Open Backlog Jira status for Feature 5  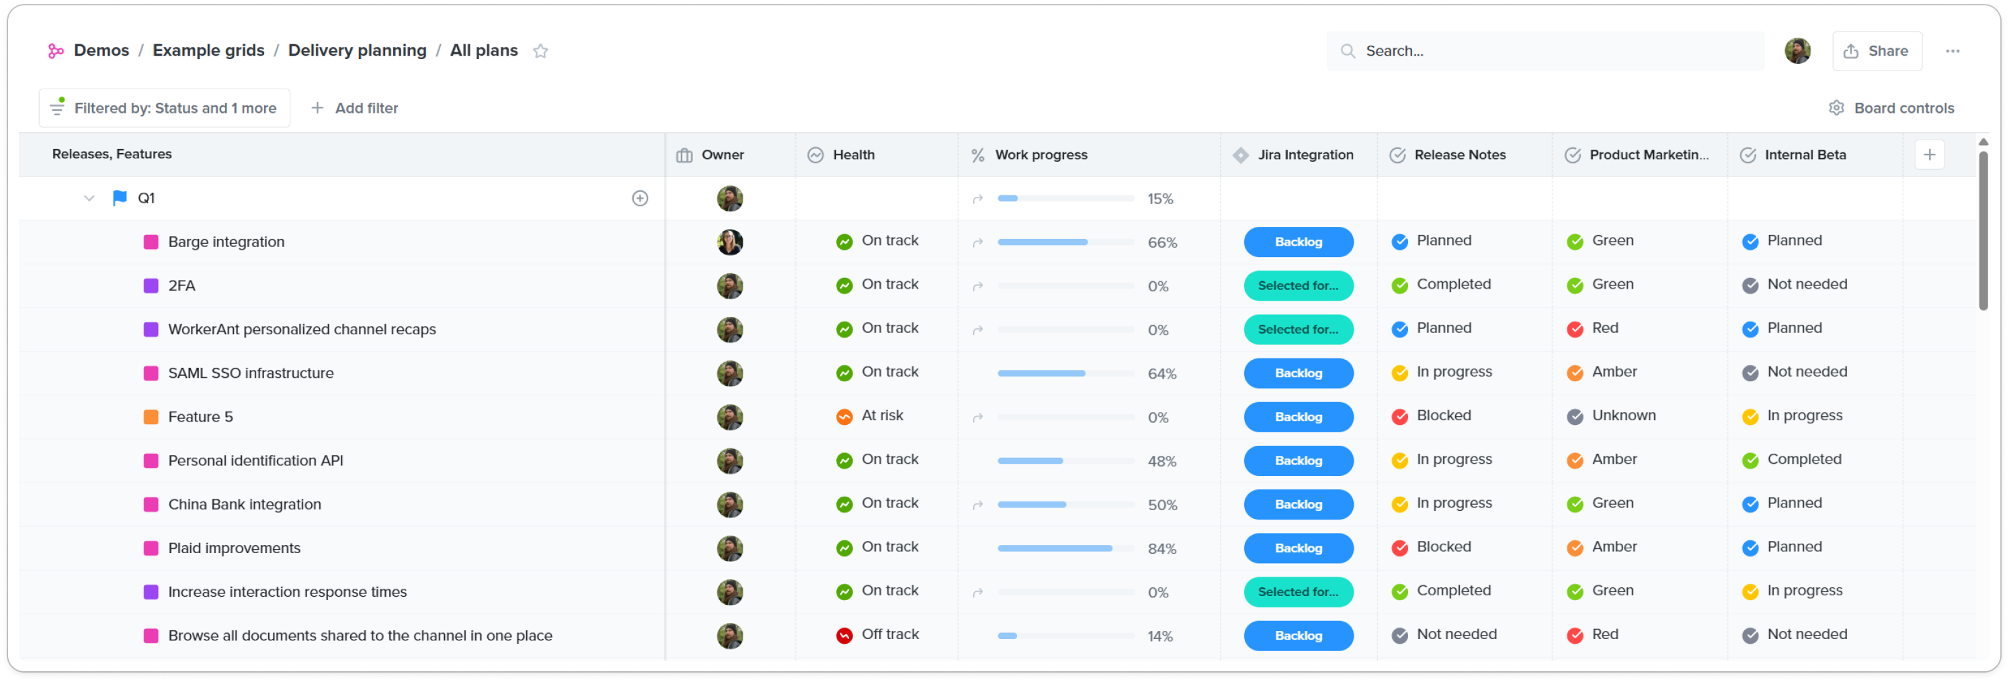(1298, 417)
